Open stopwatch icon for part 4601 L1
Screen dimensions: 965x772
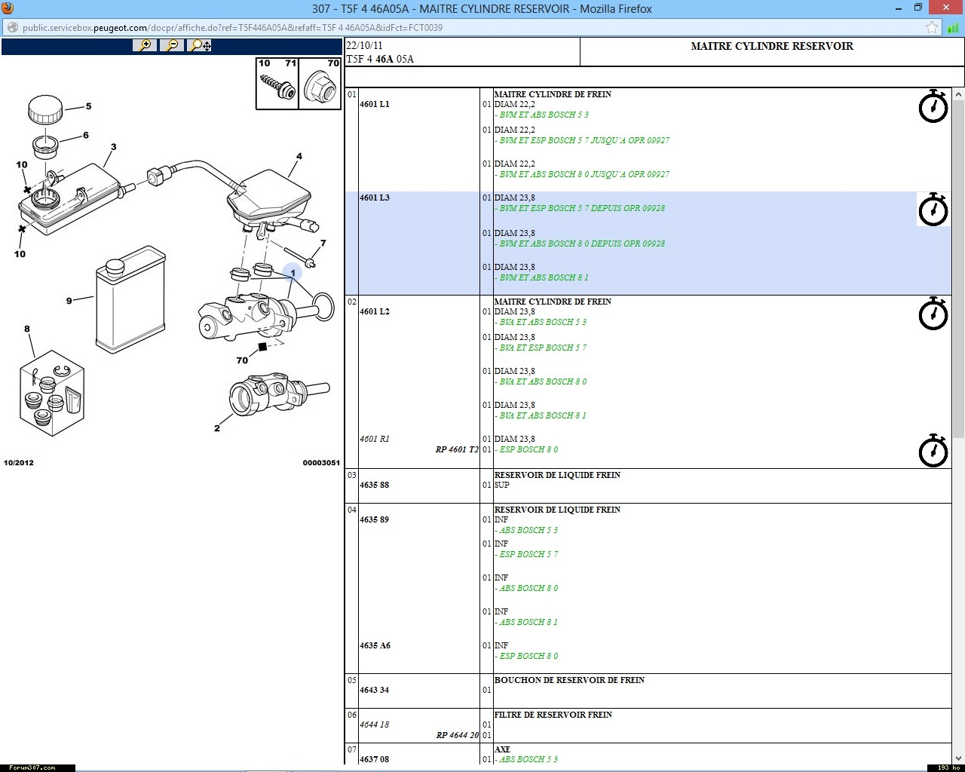[933, 107]
